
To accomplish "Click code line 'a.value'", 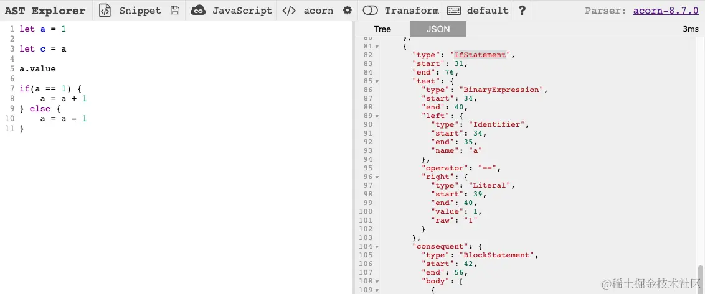I will [38, 68].
